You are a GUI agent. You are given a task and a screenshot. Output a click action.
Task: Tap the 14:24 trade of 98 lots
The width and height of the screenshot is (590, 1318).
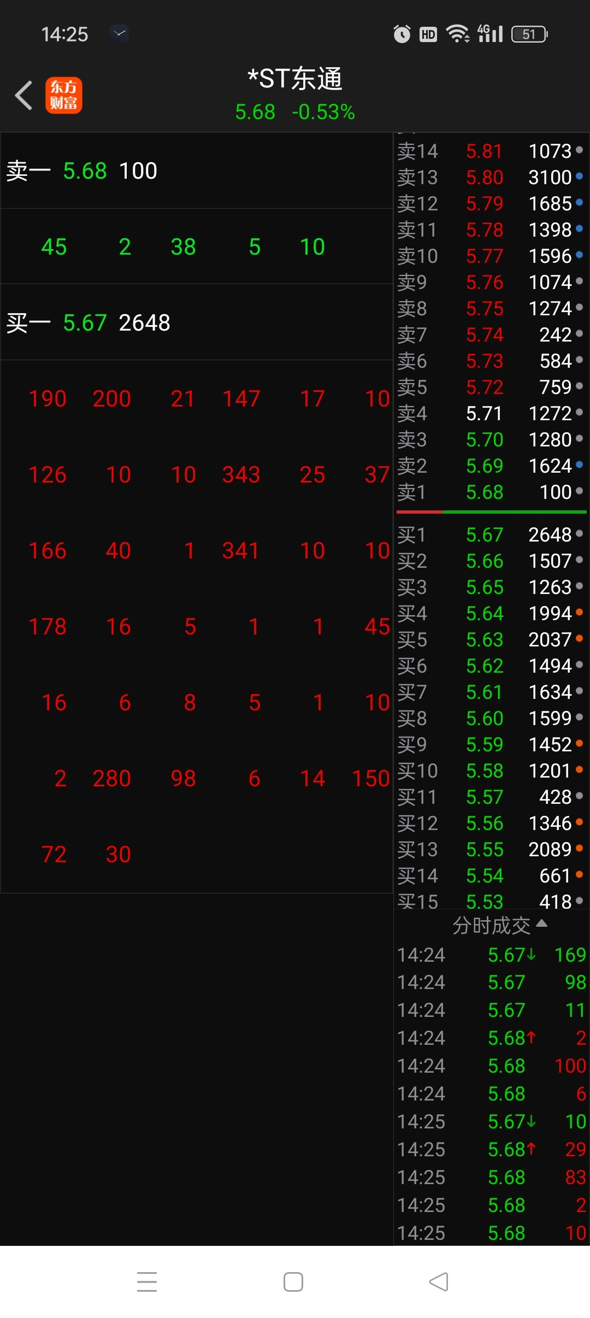[x=491, y=982]
